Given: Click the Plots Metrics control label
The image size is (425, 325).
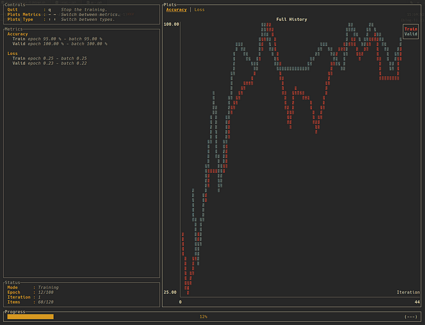Looking at the screenshot, I should click(24, 14).
